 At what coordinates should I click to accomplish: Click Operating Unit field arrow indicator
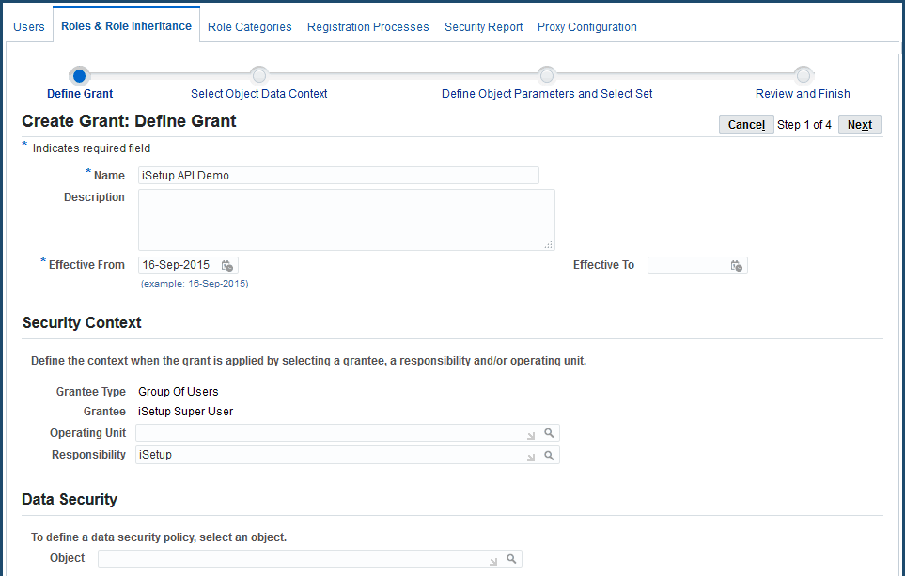[531, 435]
